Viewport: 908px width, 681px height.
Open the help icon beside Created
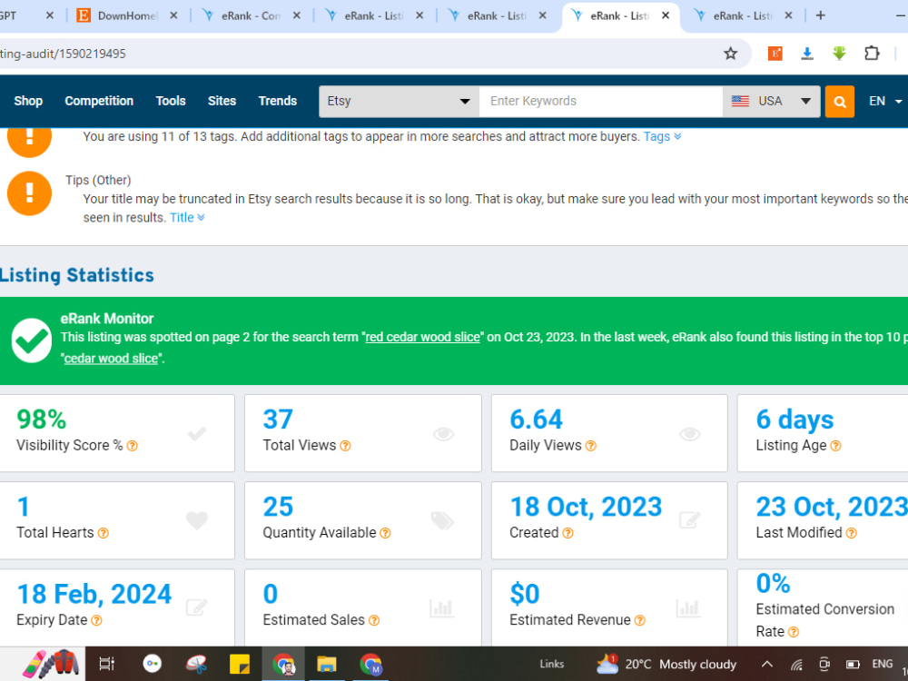click(567, 533)
